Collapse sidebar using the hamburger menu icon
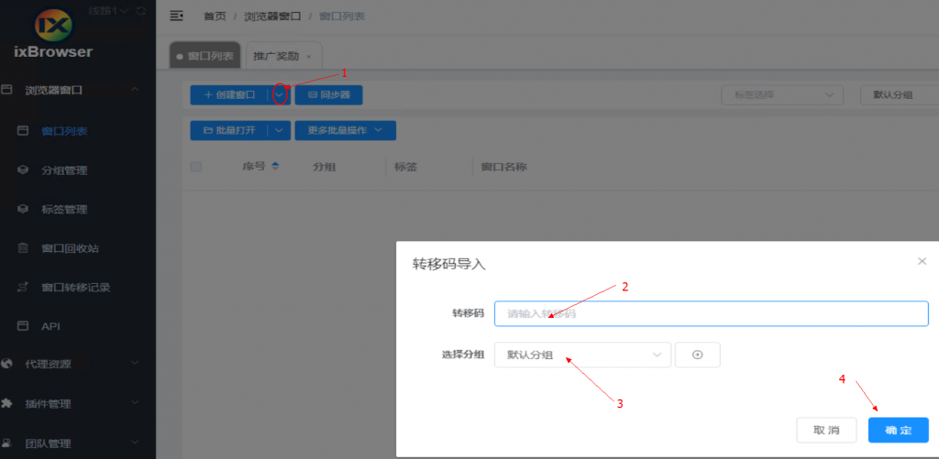 (177, 16)
